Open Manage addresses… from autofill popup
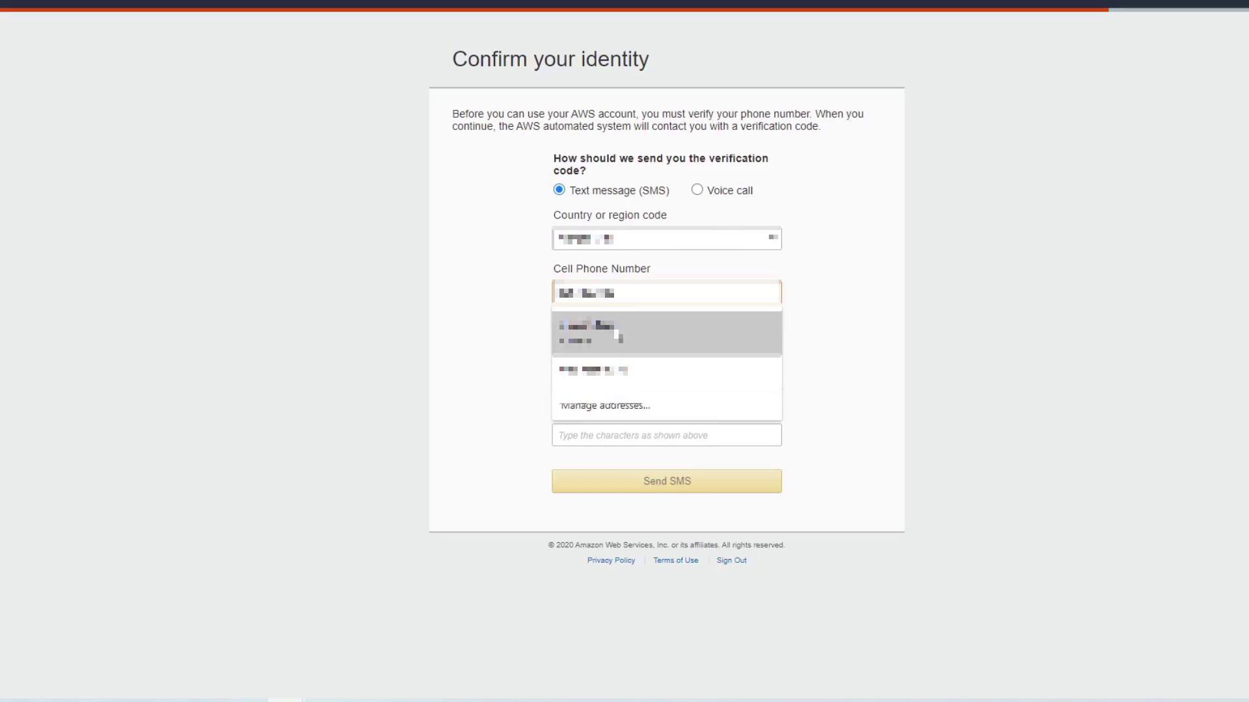This screenshot has height=702, width=1249. [x=605, y=406]
